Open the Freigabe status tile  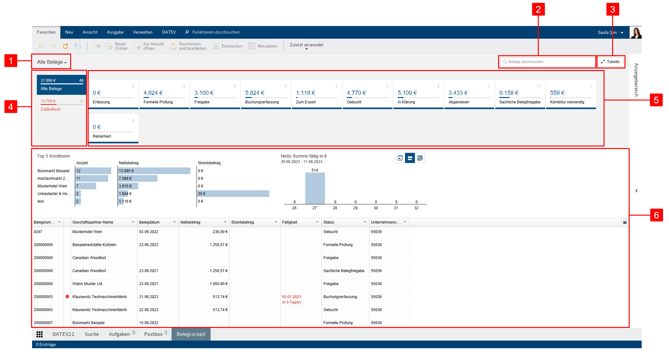215,95
